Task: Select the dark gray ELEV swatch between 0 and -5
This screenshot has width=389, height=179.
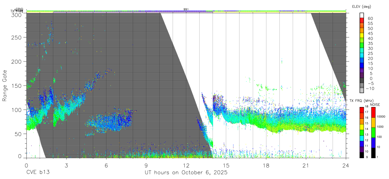Action: tap(362, 81)
